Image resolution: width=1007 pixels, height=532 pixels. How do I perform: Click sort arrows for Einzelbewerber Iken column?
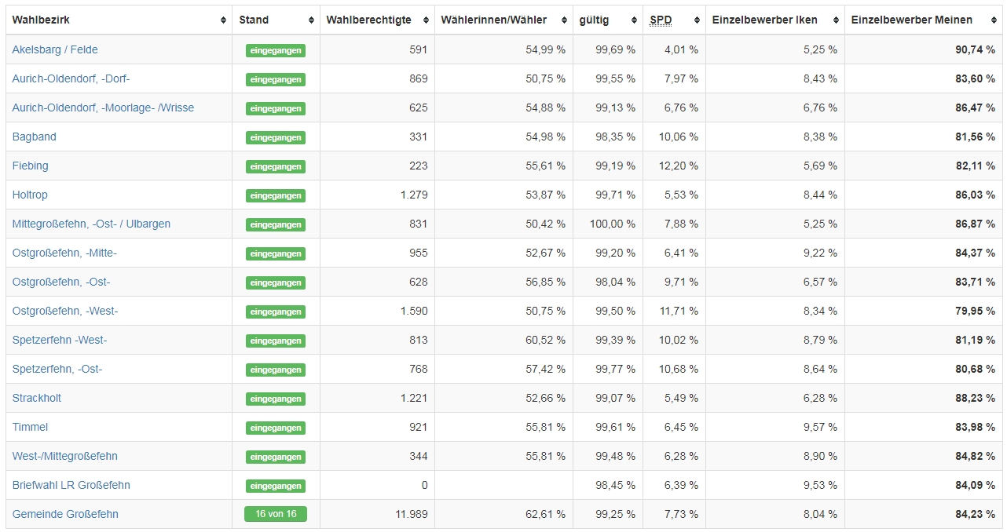pos(837,20)
